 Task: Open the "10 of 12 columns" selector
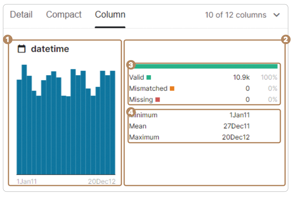235,15
